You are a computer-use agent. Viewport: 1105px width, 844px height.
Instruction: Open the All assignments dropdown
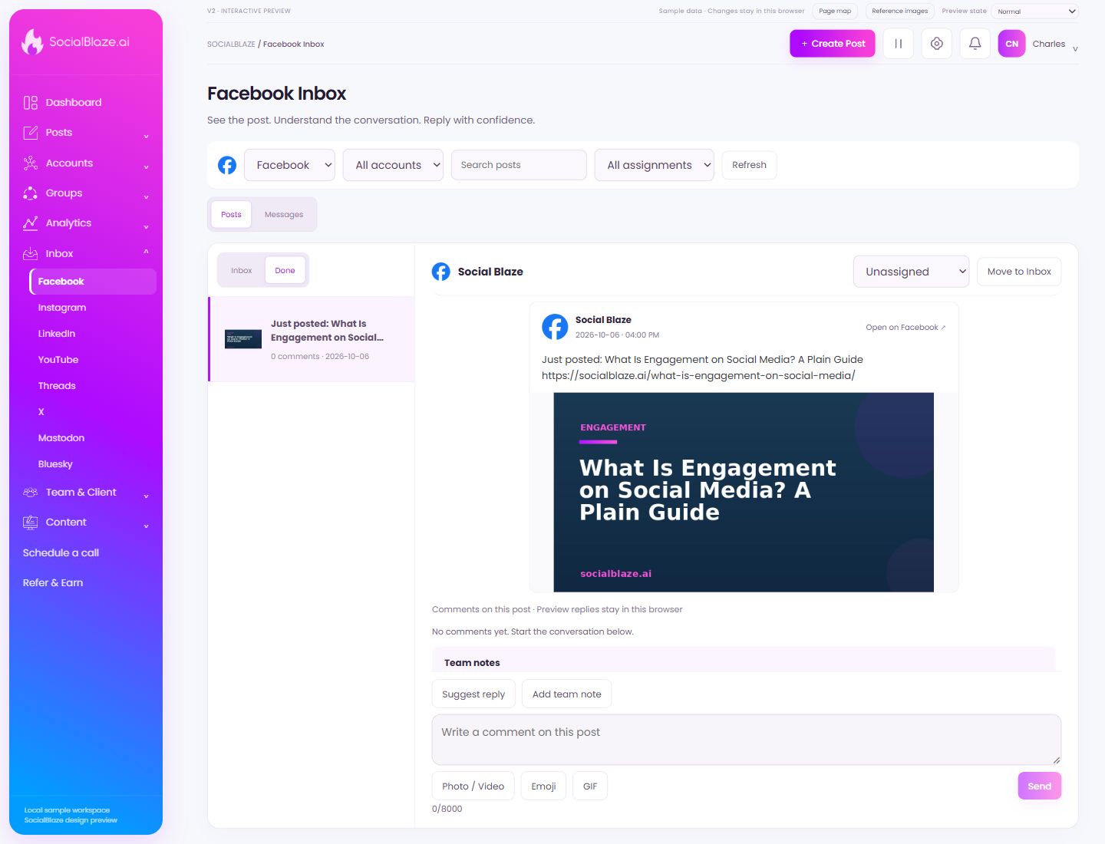655,165
